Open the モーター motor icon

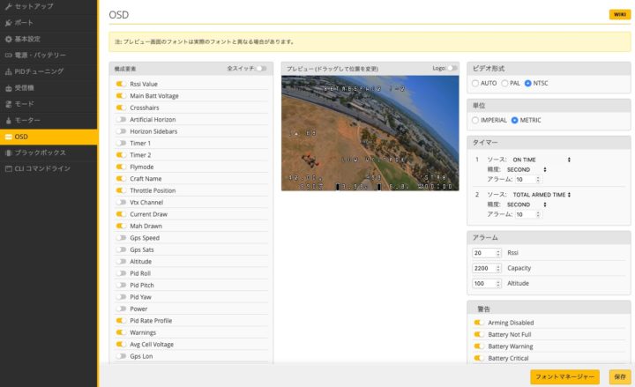9,120
